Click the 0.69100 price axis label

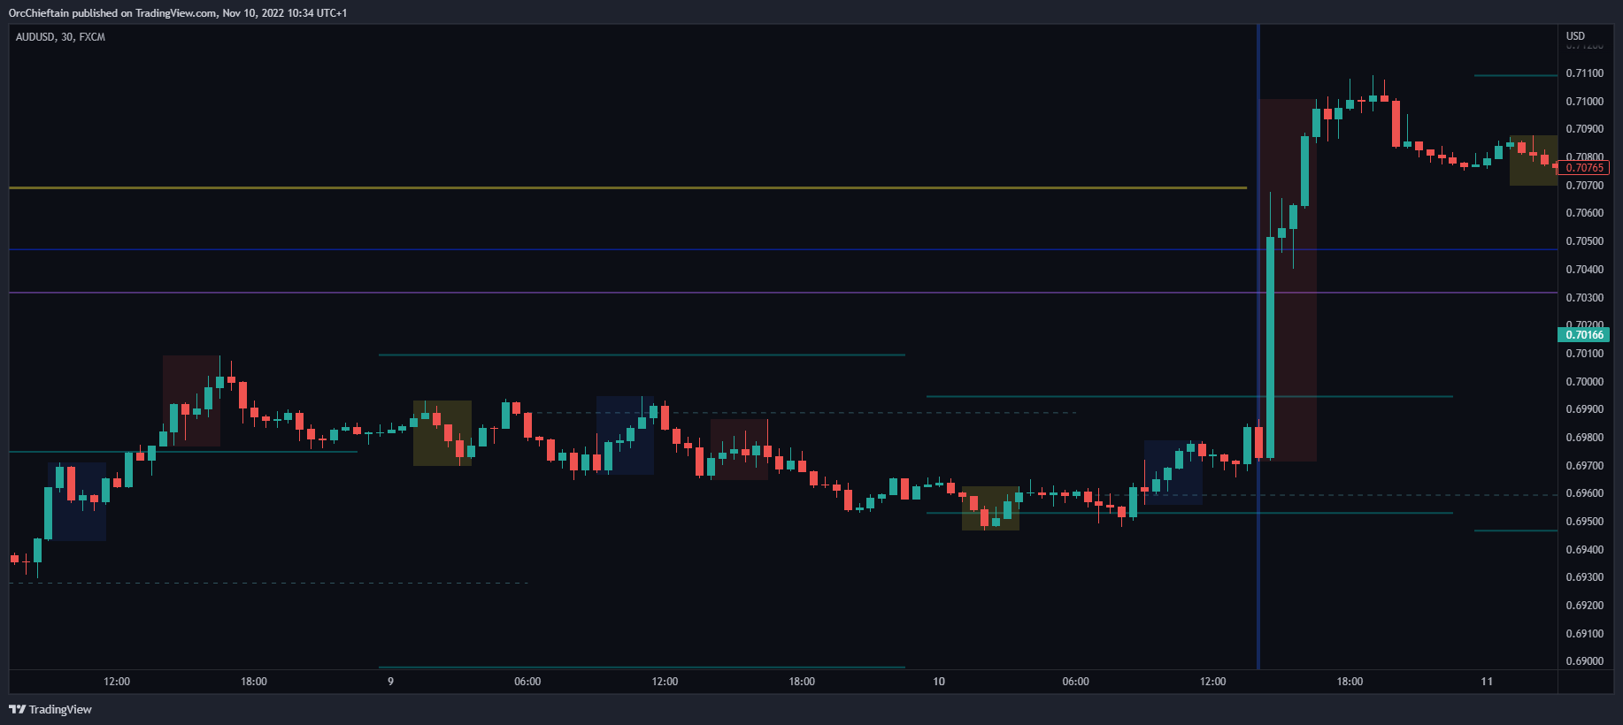click(x=1584, y=634)
